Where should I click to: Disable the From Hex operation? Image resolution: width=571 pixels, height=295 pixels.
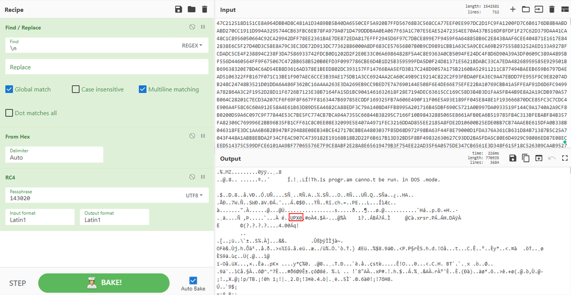[193, 136]
